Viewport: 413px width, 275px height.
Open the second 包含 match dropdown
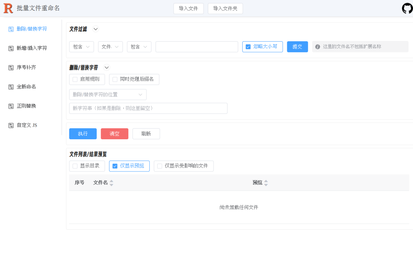[139, 47]
